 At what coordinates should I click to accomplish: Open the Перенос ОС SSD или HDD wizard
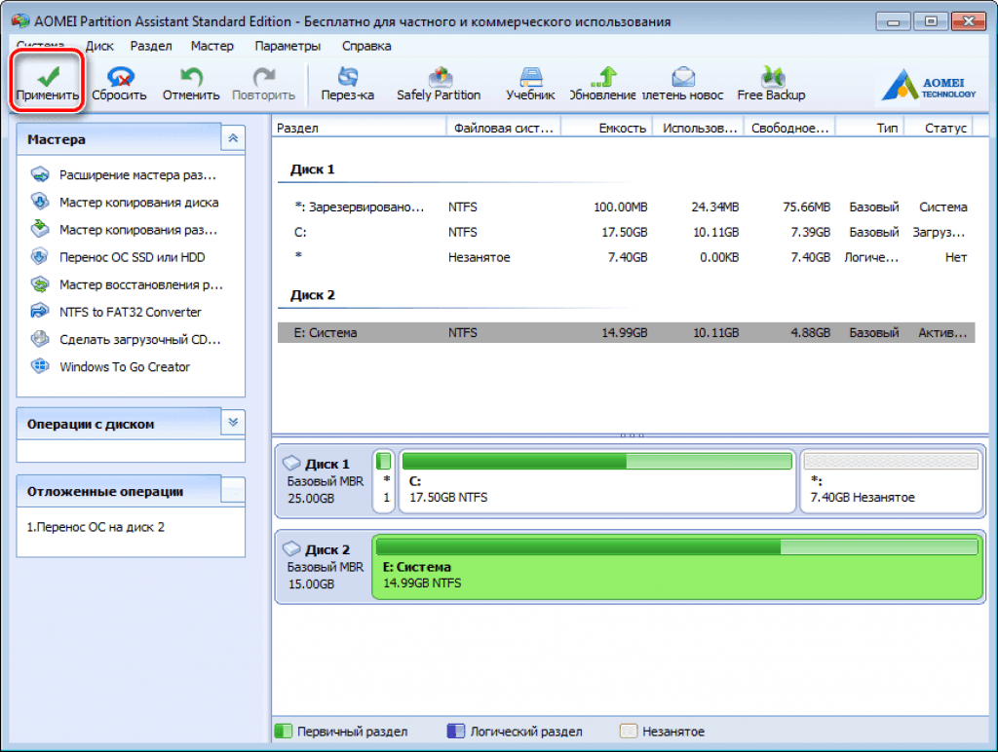click(x=132, y=258)
